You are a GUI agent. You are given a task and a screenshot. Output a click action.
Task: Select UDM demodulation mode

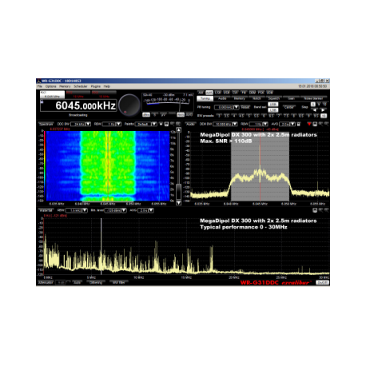269,93
